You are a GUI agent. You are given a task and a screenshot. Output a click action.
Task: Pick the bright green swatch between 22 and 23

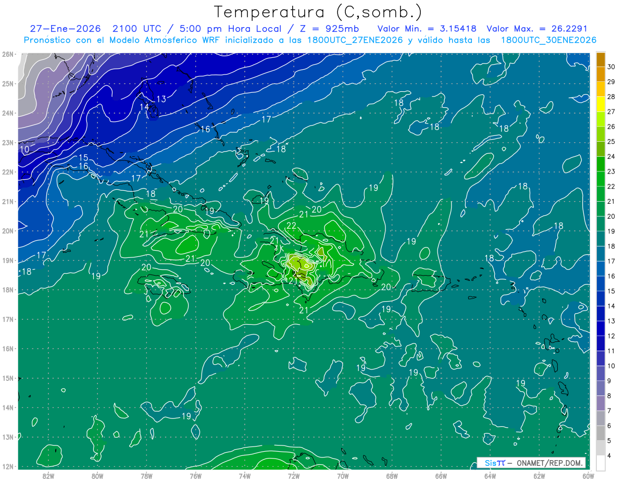[x=601, y=179]
